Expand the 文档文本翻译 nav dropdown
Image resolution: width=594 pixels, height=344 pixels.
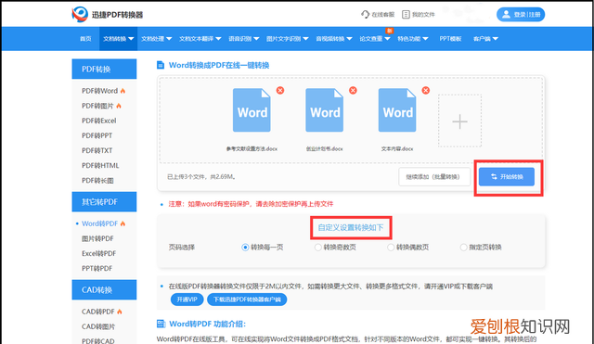pyautogui.click(x=200, y=39)
